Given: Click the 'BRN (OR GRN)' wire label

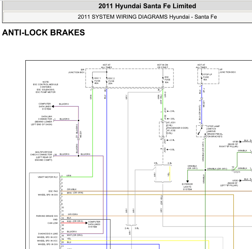Looking at the screenshot, I should (x=75, y=193).
